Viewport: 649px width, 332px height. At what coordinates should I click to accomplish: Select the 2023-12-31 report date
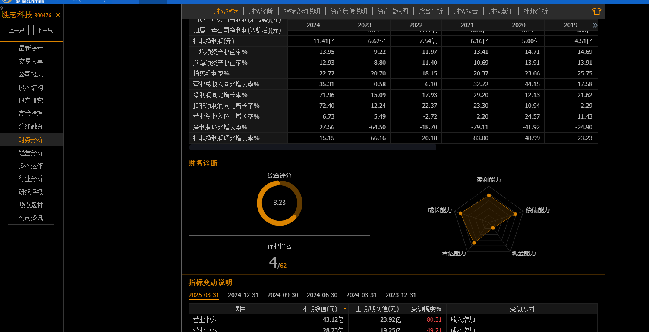pos(401,295)
